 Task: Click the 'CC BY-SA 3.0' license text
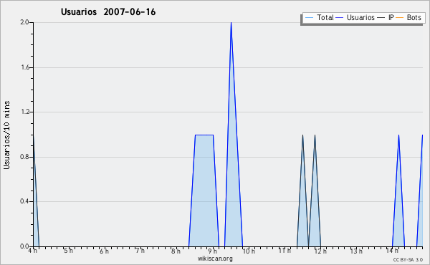point(408,259)
